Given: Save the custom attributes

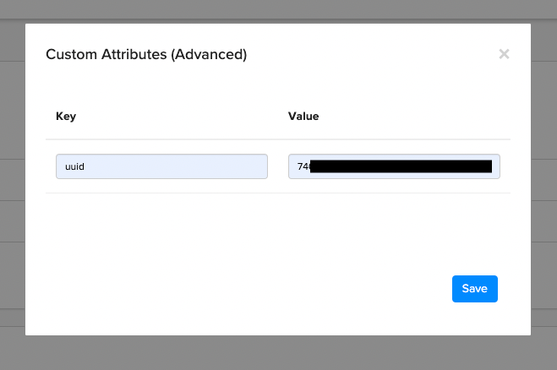Looking at the screenshot, I should click(x=474, y=289).
